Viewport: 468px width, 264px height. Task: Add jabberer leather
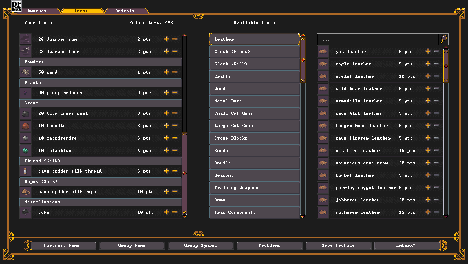click(x=428, y=200)
